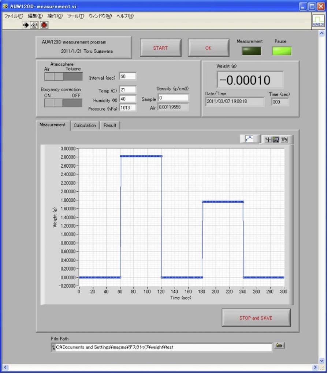Toggle the Atmosphere Air/Toluene switch
This screenshot has width=328, height=374.
[63, 76]
